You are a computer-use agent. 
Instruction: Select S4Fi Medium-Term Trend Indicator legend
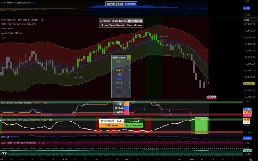20,20
